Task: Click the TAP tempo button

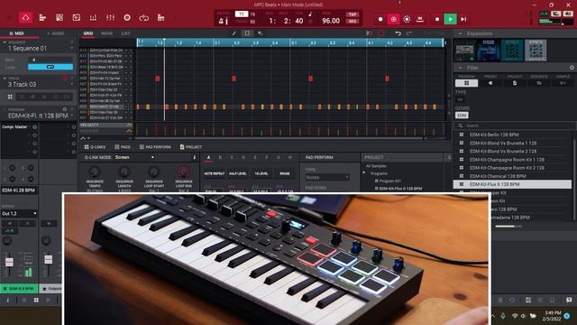Action: point(353,14)
